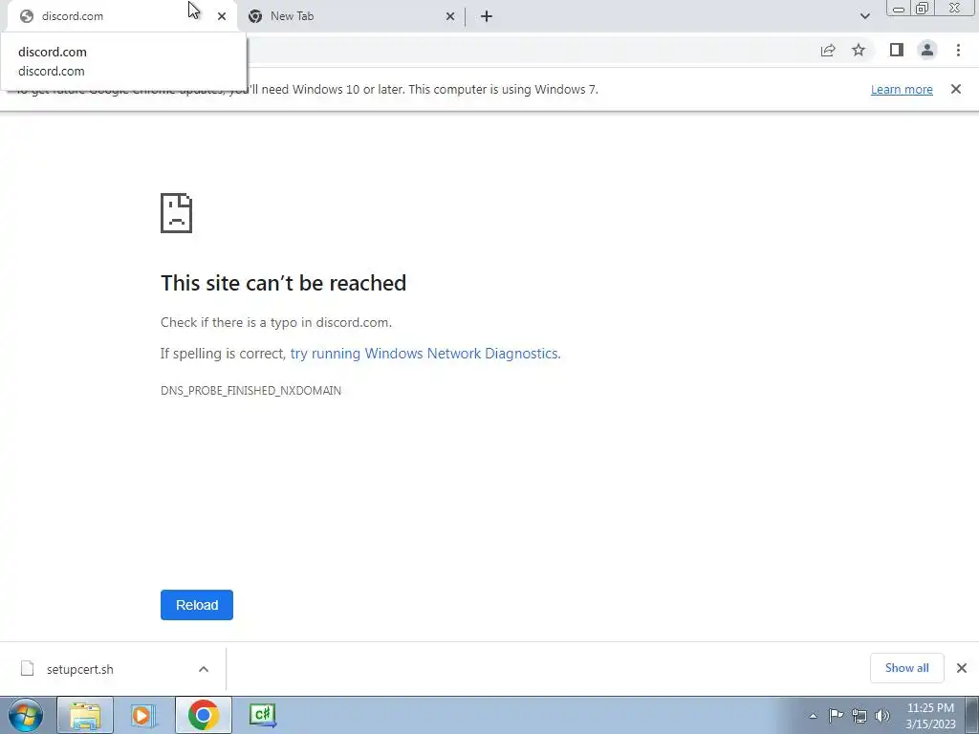Select DNS_PROBE_FINISHED_NXDOMAIN error code text

[x=251, y=391]
